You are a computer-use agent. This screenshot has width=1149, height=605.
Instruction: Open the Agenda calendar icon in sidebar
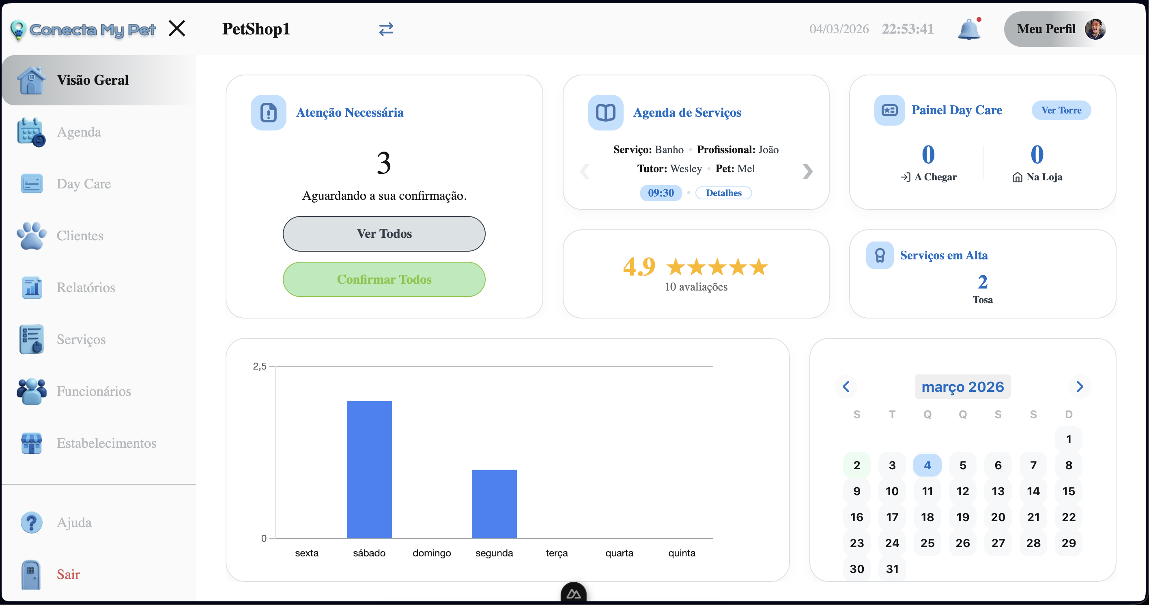click(x=31, y=132)
